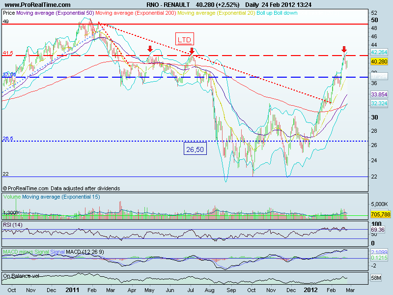Image resolution: width=393 pixels, height=295 pixels.
Task: Click the boxed 26,50 support label
Action: pos(195,149)
